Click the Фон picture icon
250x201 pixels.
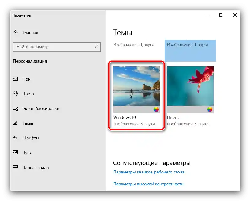[15, 79]
